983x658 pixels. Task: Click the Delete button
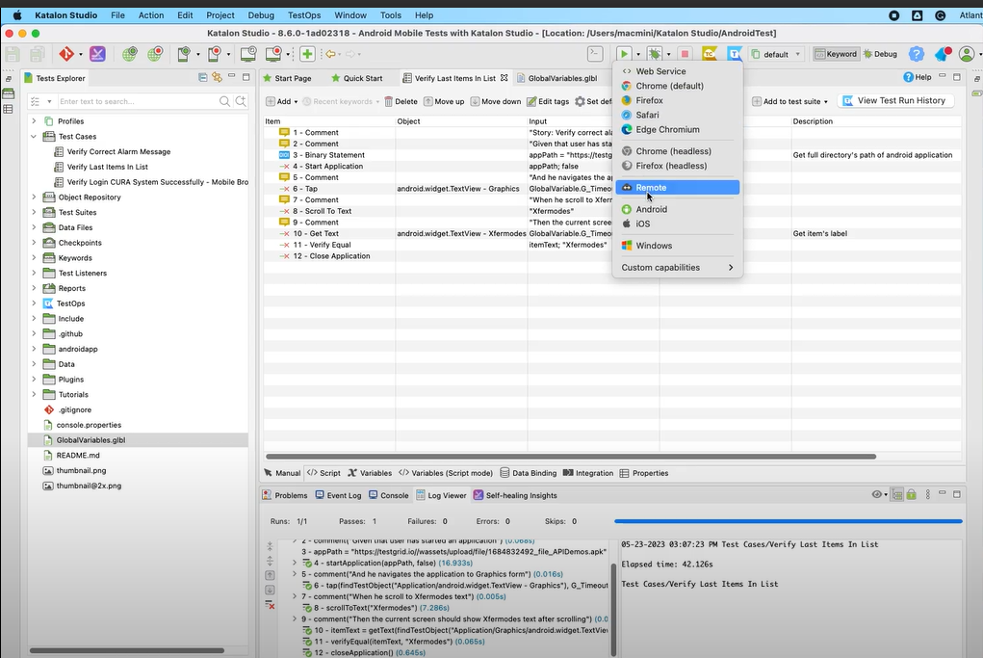coord(401,101)
